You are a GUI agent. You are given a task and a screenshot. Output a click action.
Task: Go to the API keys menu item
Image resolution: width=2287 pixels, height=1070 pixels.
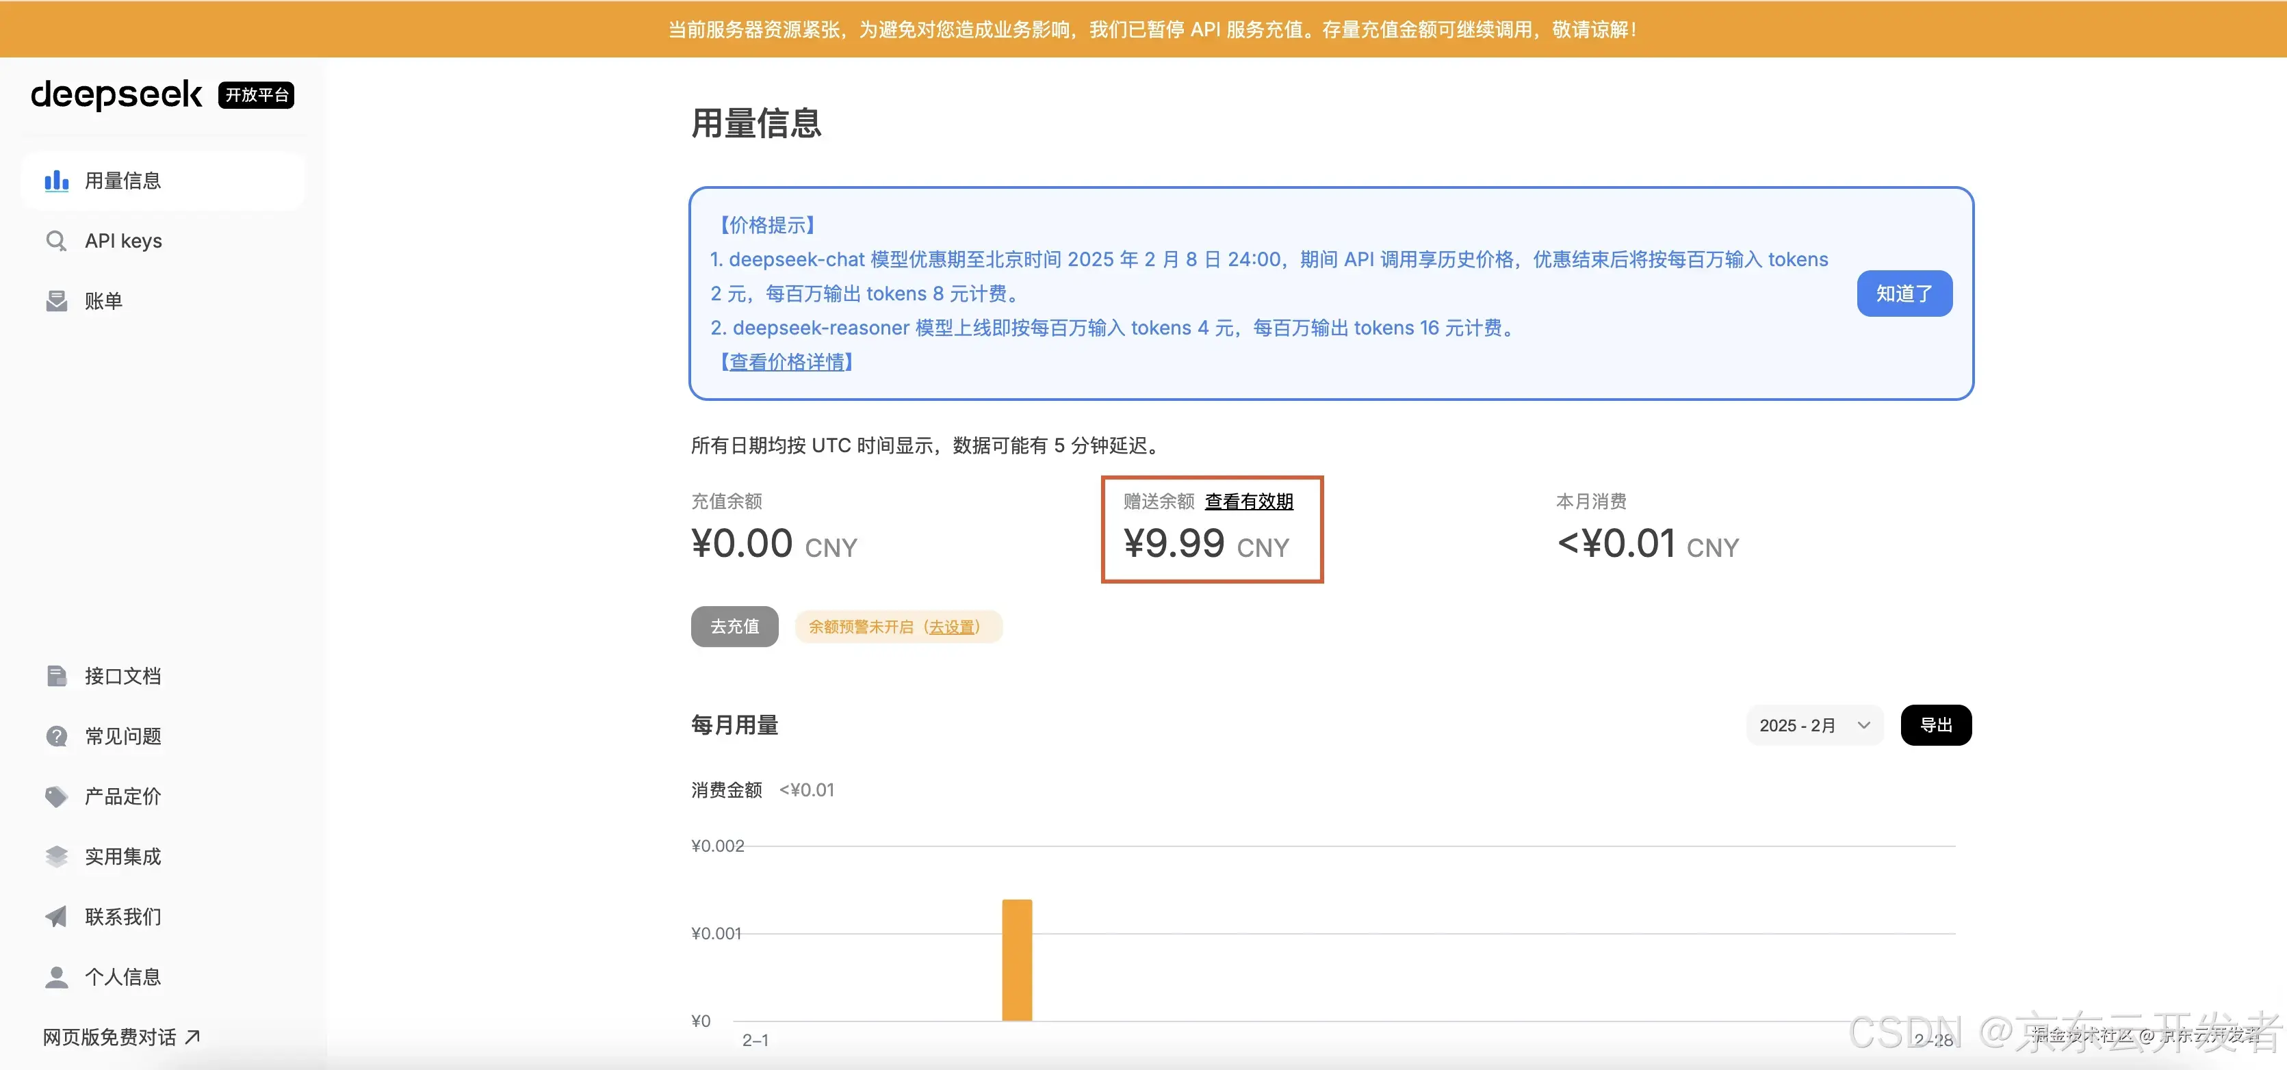[123, 242]
